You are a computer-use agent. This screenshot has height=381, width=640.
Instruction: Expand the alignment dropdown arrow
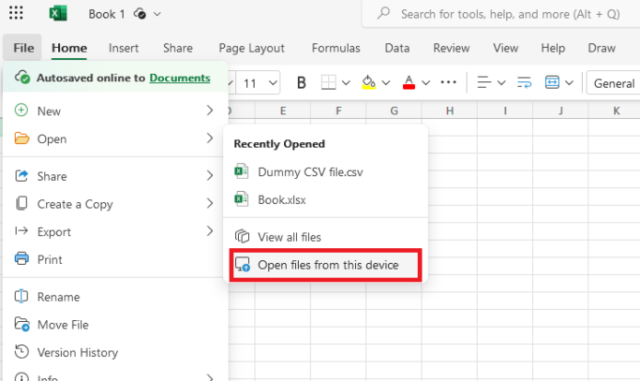click(x=501, y=83)
